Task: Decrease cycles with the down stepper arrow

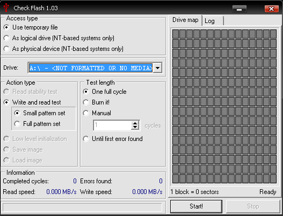Action: click(135, 127)
